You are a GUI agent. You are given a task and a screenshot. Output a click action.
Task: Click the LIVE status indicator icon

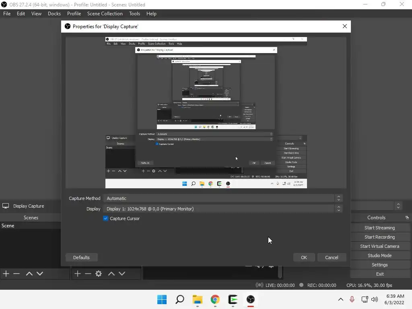pos(260,285)
